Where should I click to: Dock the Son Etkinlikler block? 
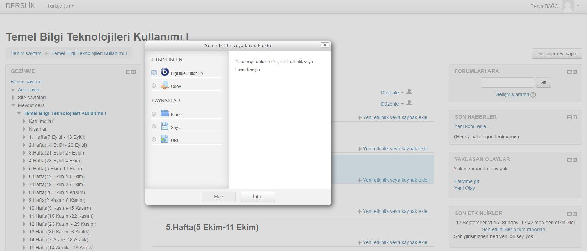coord(575,214)
